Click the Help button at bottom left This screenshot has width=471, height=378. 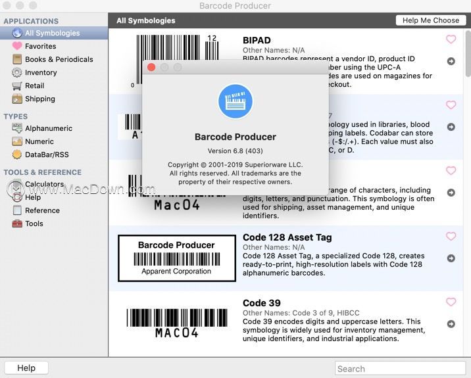(26, 367)
